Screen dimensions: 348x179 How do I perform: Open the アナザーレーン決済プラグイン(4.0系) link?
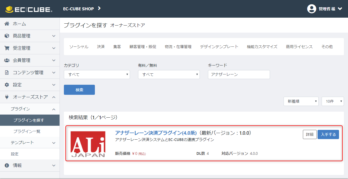coord(156,133)
